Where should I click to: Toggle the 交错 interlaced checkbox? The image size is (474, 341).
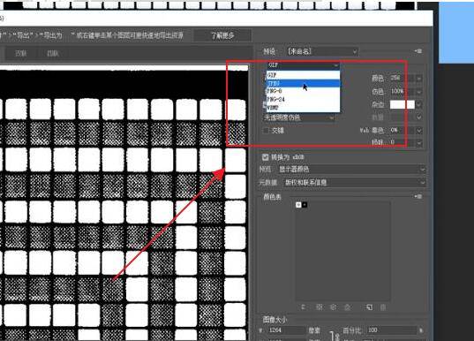click(266, 131)
